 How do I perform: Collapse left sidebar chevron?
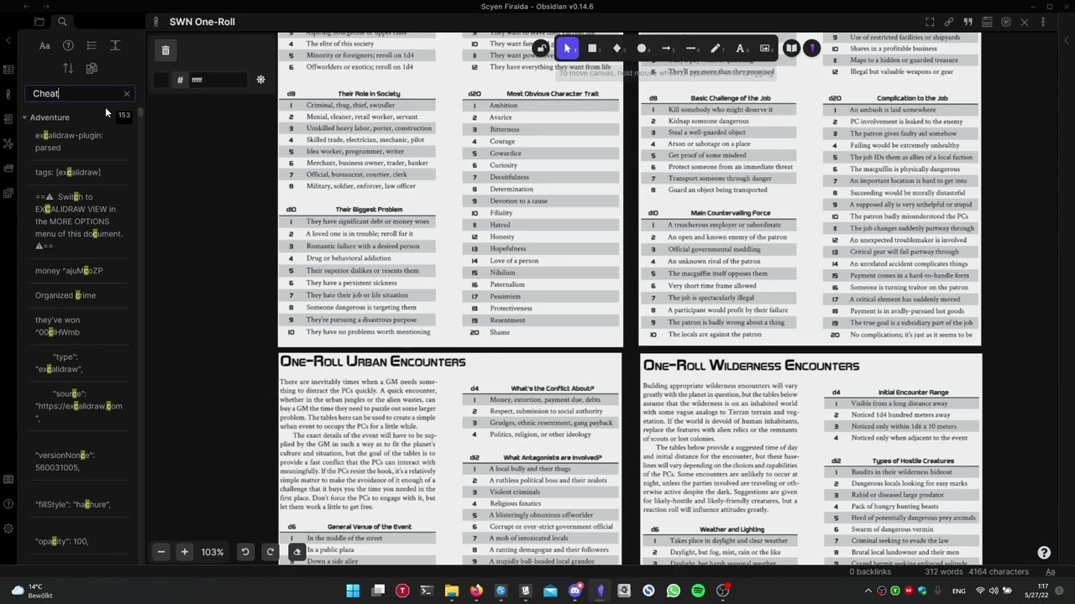[x=8, y=39]
